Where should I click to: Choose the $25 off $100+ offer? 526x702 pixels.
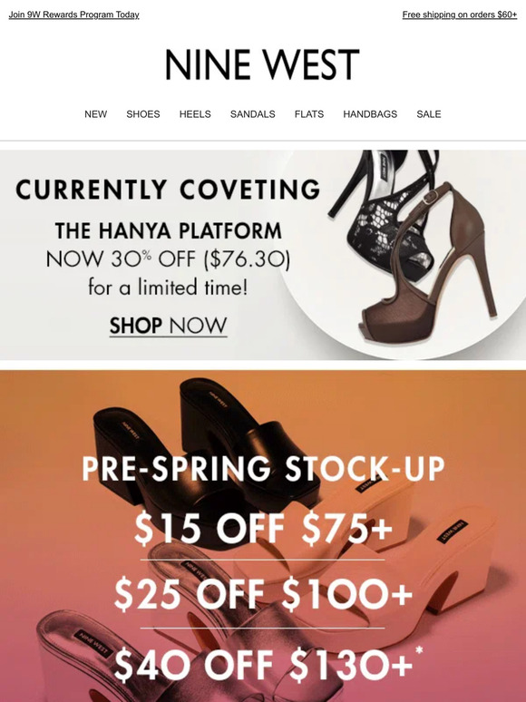(x=263, y=594)
